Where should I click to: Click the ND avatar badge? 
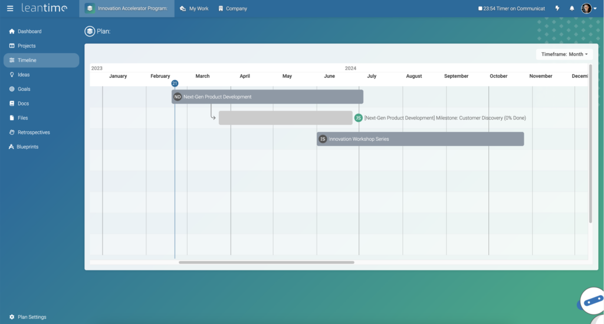177,97
